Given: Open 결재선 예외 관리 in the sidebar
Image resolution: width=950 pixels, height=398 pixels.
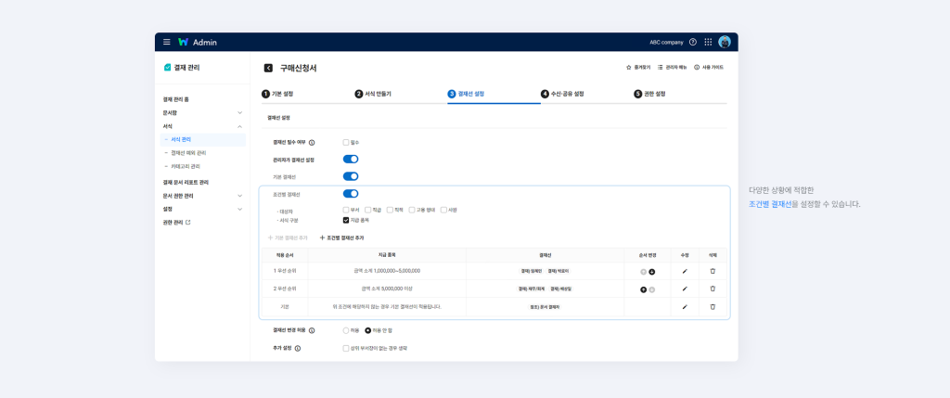Looking at the screenshot, I should click(188, 153).
